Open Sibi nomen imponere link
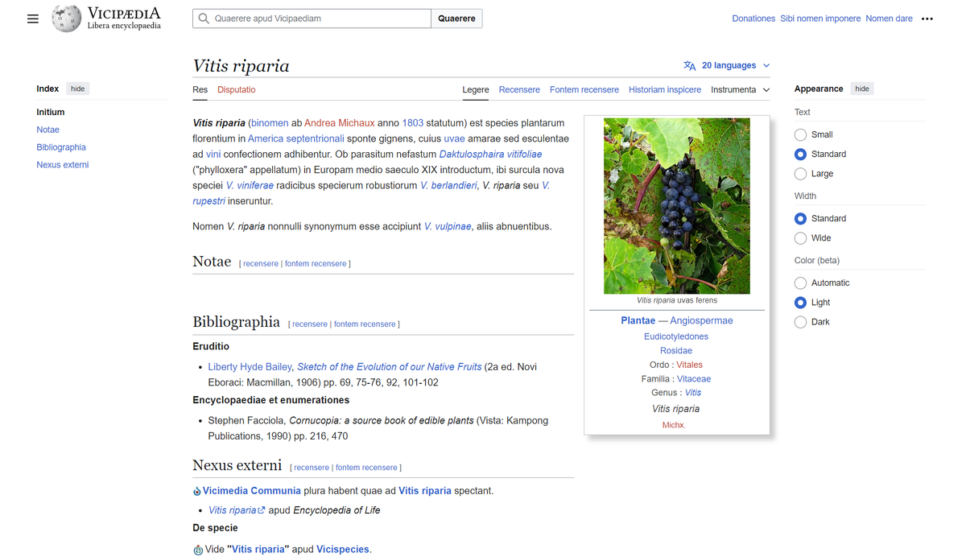 (x=820, y=19)
